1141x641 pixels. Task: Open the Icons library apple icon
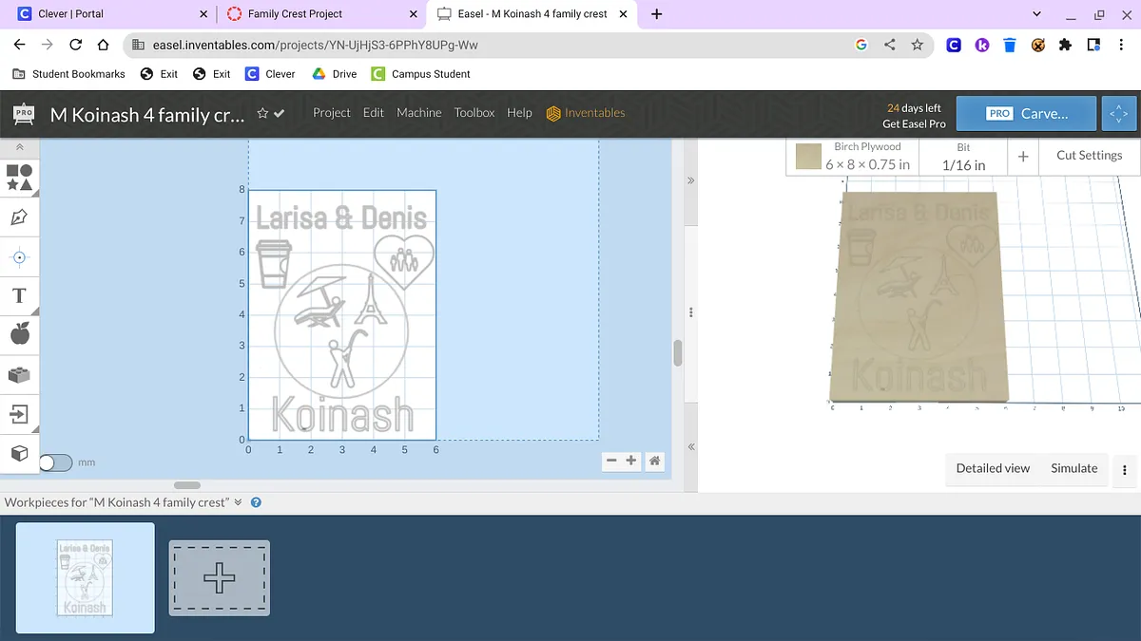click(x=19, y=333)
